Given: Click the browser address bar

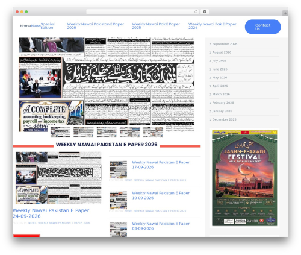Looking at the screenshot, I should tap(142, 12).
